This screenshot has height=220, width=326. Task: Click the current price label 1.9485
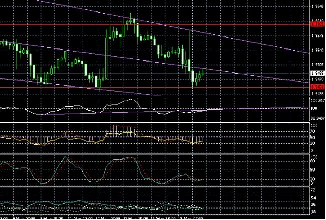(x=318, y=73)
